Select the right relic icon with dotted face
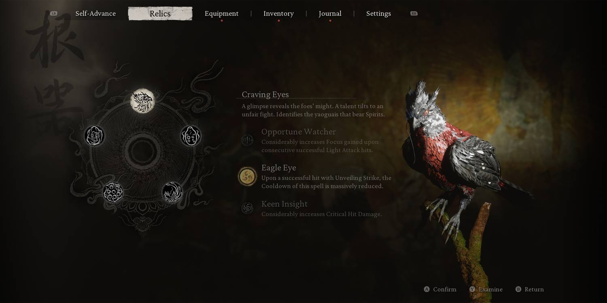Viewport: 607px width, 303px height. click(x=191, y=136)
